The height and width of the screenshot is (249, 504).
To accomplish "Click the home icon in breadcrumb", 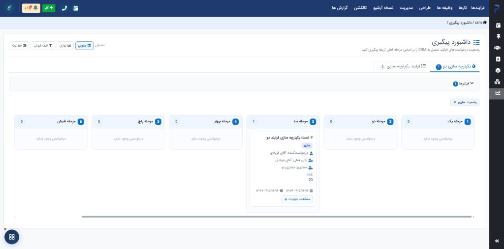I will pos(485,23).
